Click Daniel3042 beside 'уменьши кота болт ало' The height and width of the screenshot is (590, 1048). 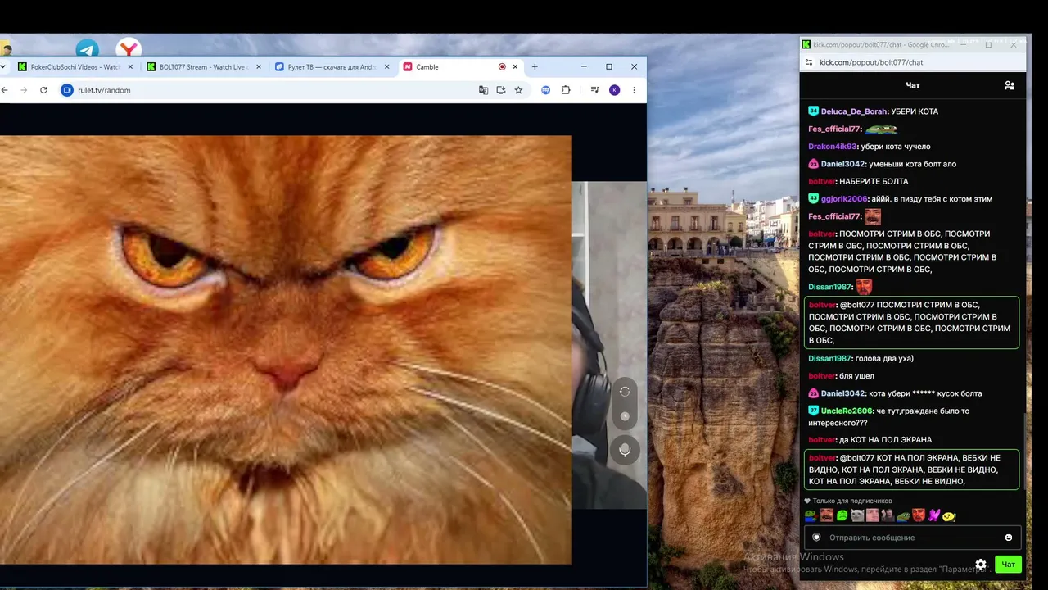coord(842,164)
